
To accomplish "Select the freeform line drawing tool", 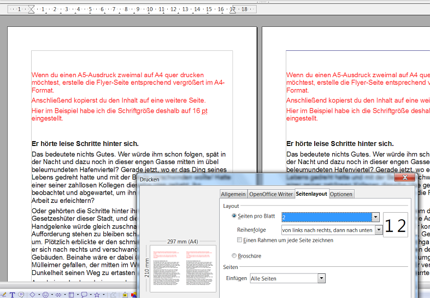I will pos(3,294).
